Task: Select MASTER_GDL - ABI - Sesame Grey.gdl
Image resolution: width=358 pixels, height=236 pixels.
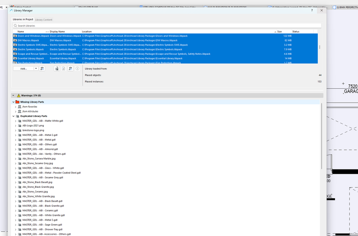Action: tap(43, 177)
